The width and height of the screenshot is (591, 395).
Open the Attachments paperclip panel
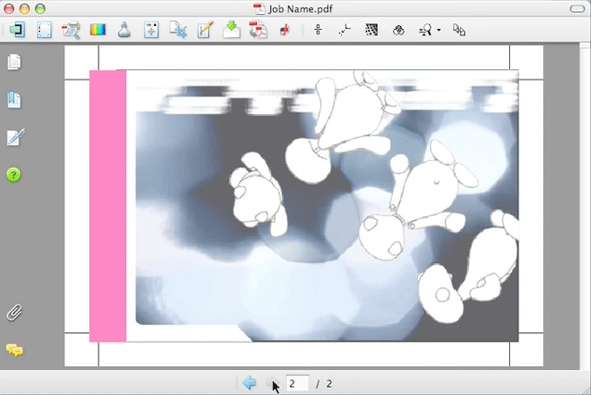15,312
